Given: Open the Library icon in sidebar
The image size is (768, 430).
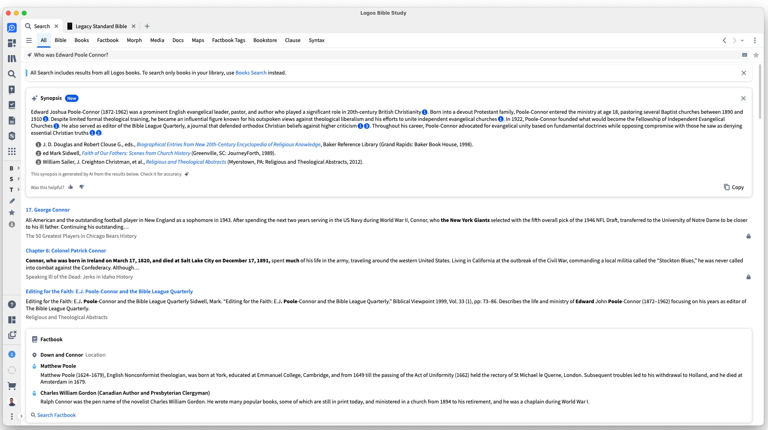Looking at the screenshot, I should click(x=12, y=59).
